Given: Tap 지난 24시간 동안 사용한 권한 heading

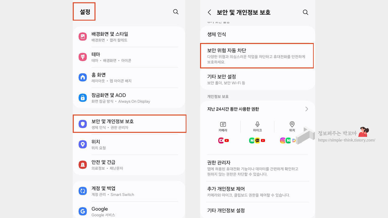Looking at the screenshot, I should [x=233, y=109].
